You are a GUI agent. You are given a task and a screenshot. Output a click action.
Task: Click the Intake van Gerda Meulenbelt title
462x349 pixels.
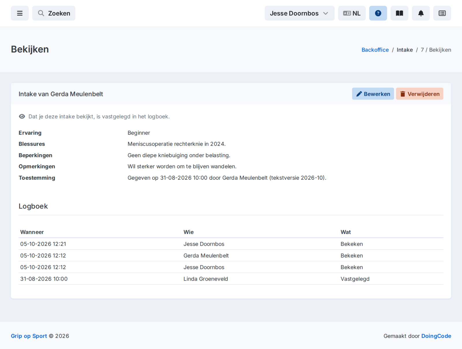tap(61, 94)
